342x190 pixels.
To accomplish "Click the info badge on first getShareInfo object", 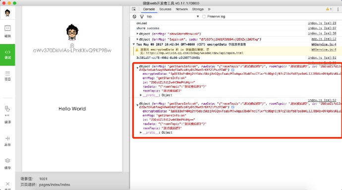I will point(233,70).
